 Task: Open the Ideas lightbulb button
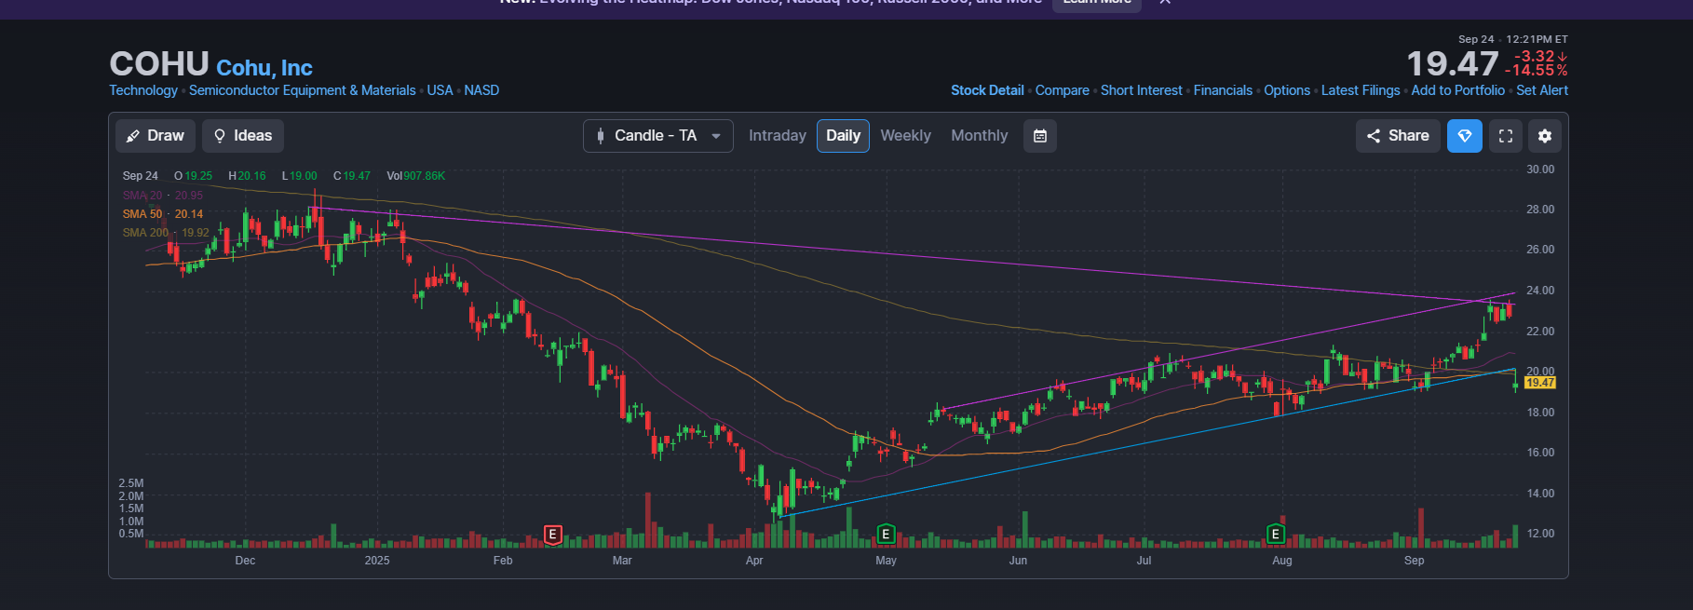[243, 136]
